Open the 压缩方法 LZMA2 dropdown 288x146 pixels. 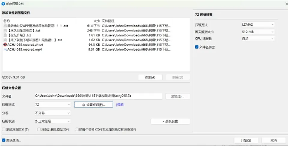coord(258,24)
